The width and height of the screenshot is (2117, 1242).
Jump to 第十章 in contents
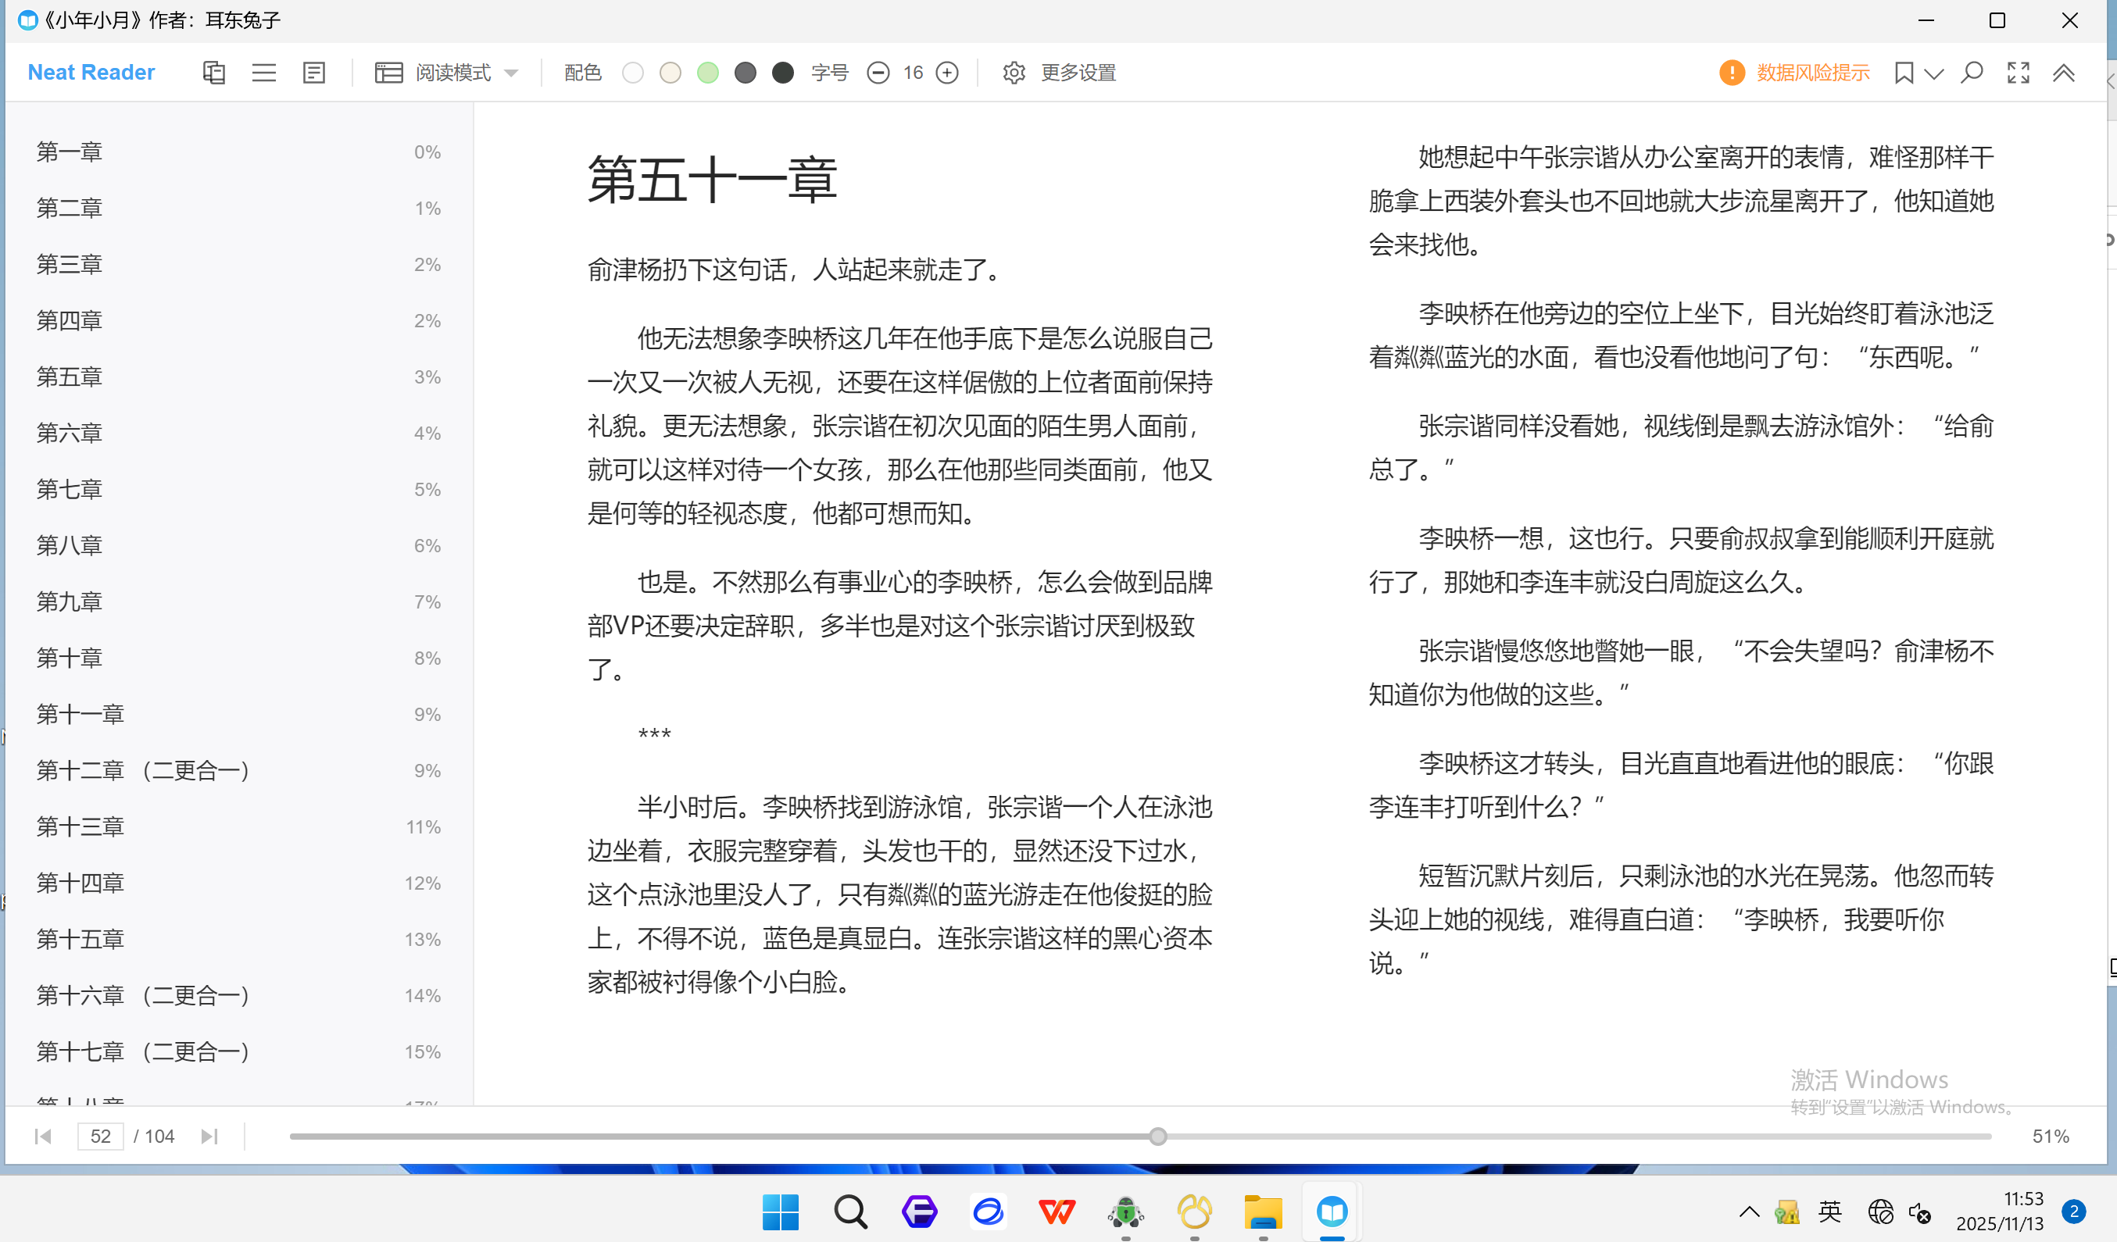click(70, 658)
